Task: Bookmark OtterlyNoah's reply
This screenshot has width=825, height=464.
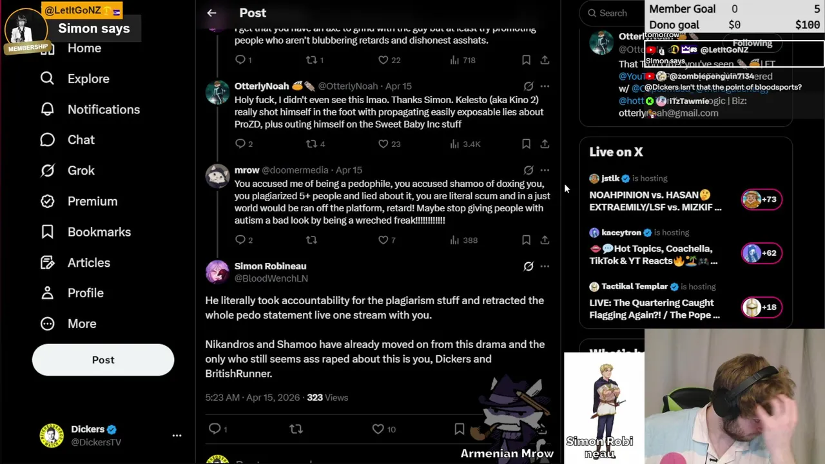Action: (526, 144)
